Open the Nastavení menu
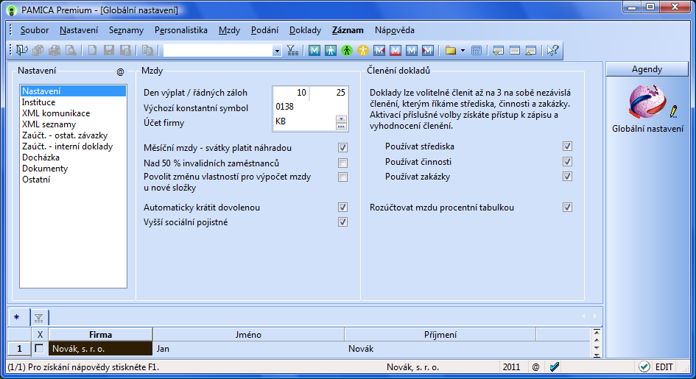Image resolution: width=696 pixels, height=379 pixels. click(x=79, y=30)
